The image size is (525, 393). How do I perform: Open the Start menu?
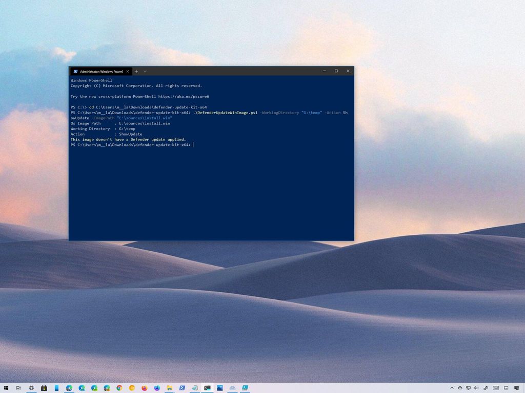[7, 388]
